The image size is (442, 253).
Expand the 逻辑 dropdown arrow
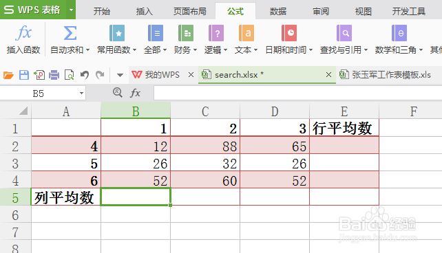pos(226,50)
